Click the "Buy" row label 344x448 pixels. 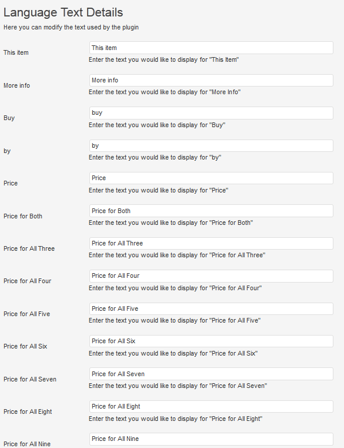pyautogui.click(x=9, y=118)
